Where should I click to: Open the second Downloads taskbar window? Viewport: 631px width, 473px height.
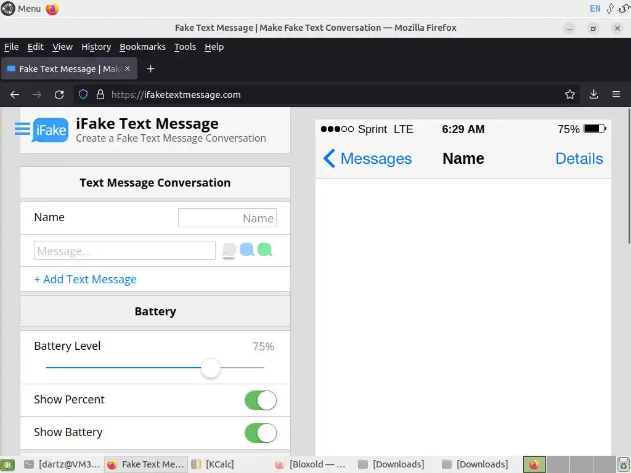point(475,464)
